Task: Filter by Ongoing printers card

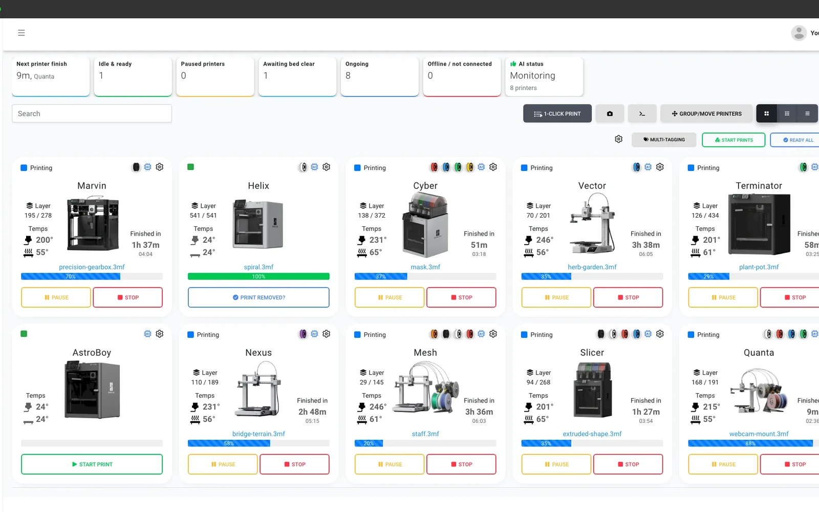Action: [380, 76]
